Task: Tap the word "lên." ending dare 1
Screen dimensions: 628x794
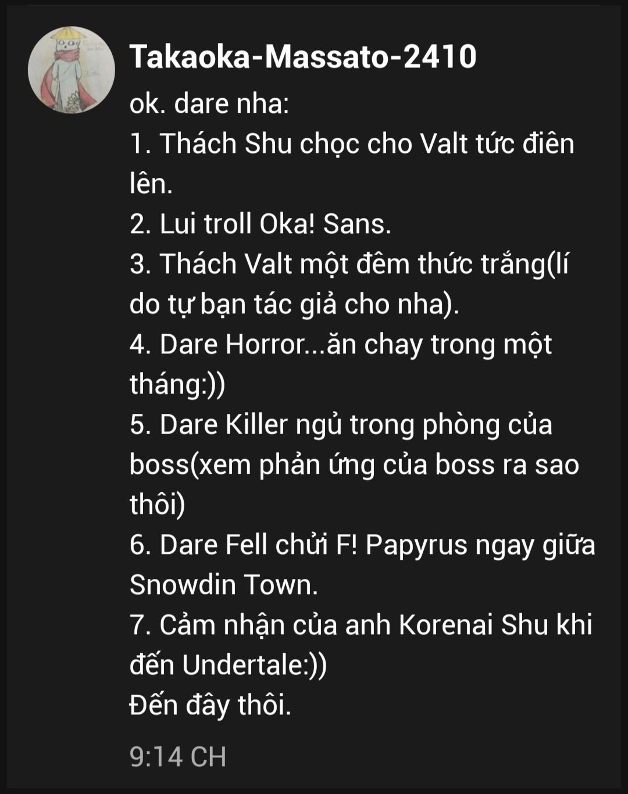Action: 151,184
